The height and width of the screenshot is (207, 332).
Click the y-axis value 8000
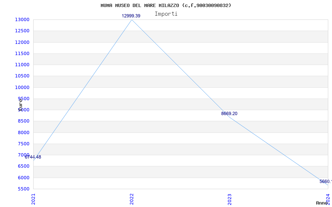click(23, 132)
